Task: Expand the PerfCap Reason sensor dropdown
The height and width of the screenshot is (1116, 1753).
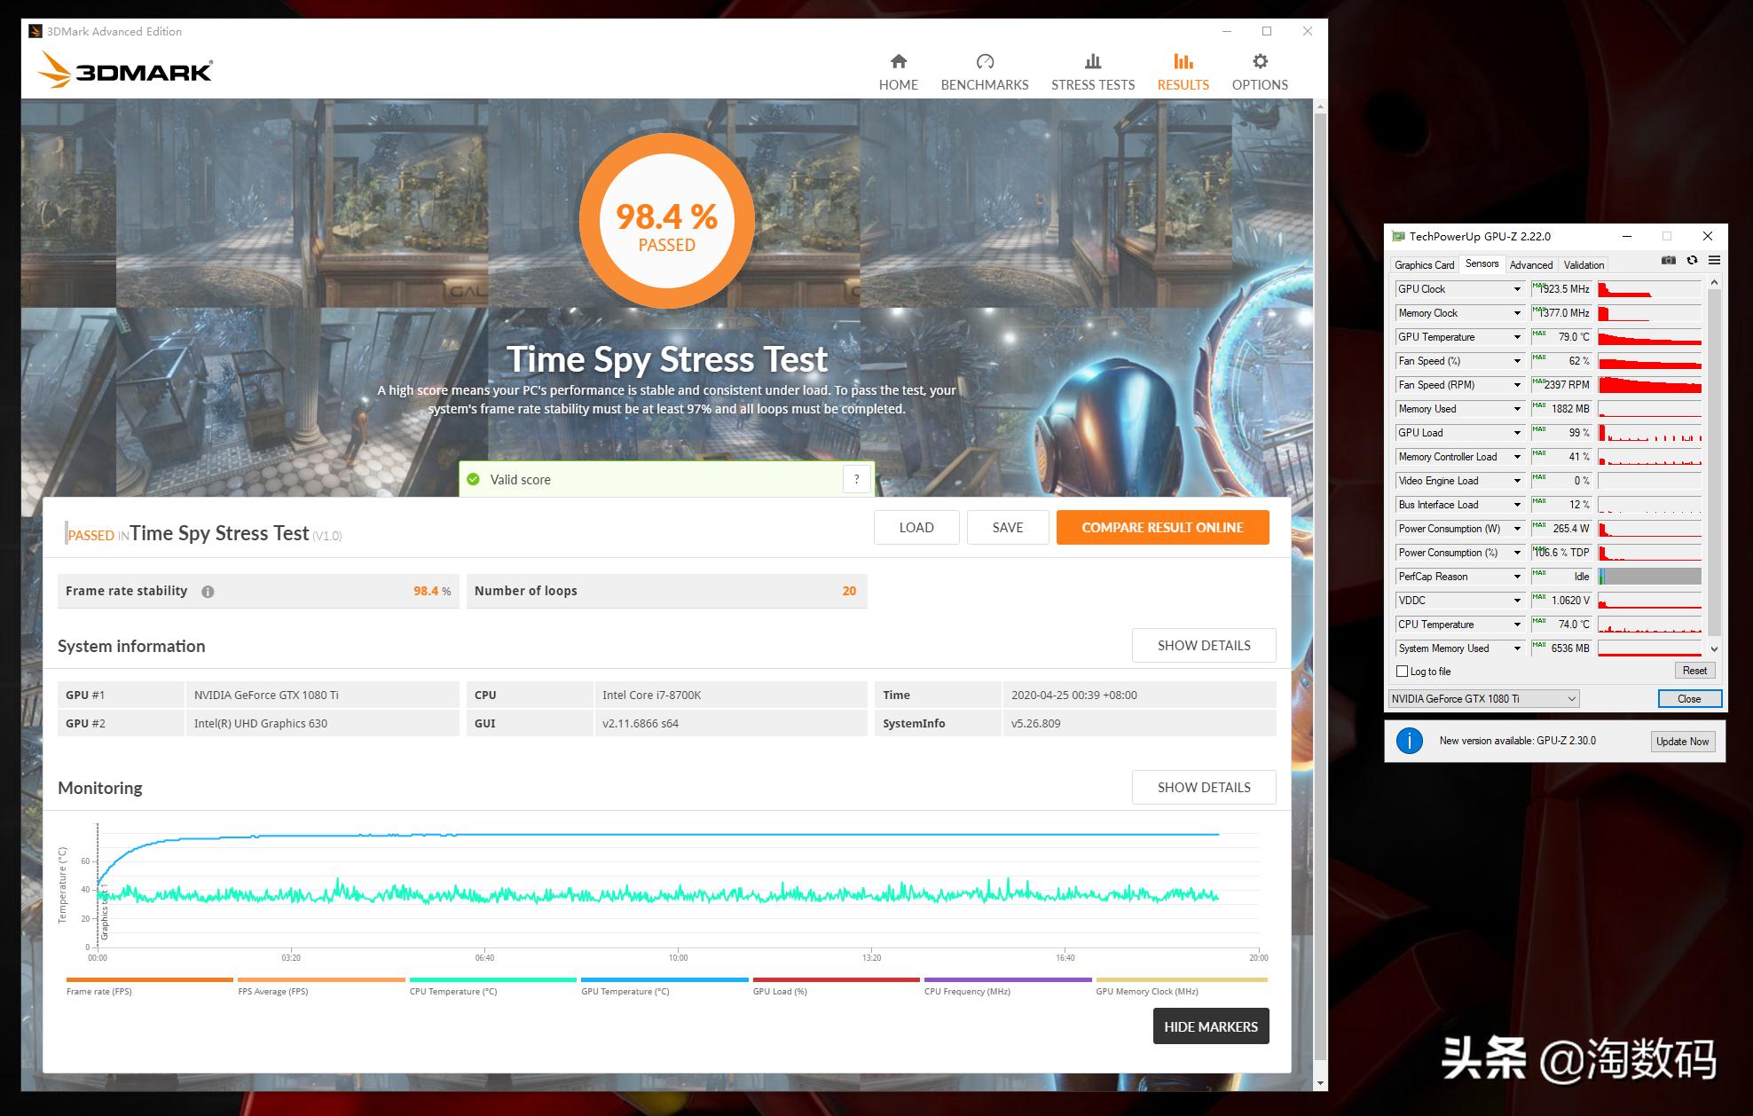Action: tap(1517, 577)
